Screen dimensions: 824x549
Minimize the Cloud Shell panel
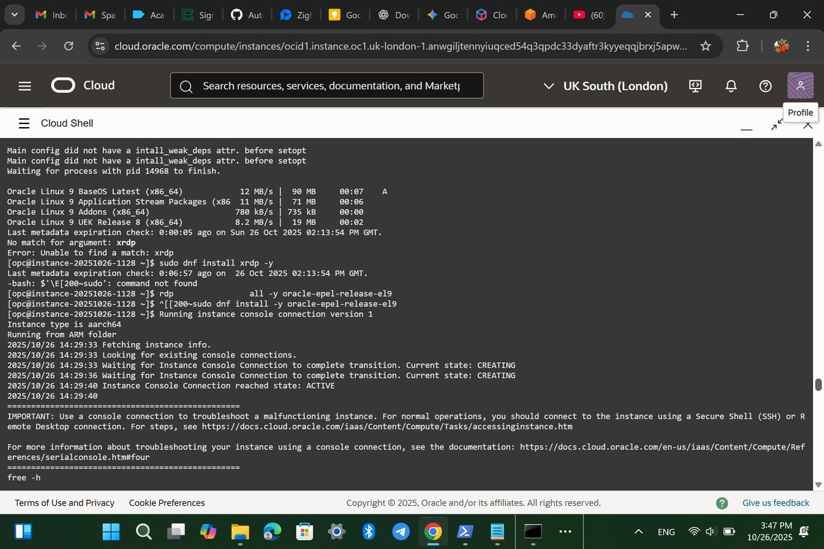pyautogui.click(x=746, y=129)
